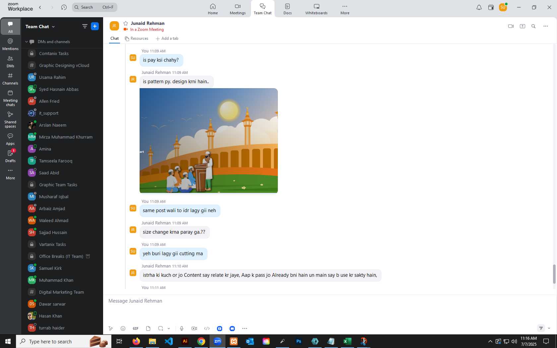Viewport: 557px width, 348px height.
Task: Show All chats in the sidebar
Action: pyautogui.click(x=10, y=27)
